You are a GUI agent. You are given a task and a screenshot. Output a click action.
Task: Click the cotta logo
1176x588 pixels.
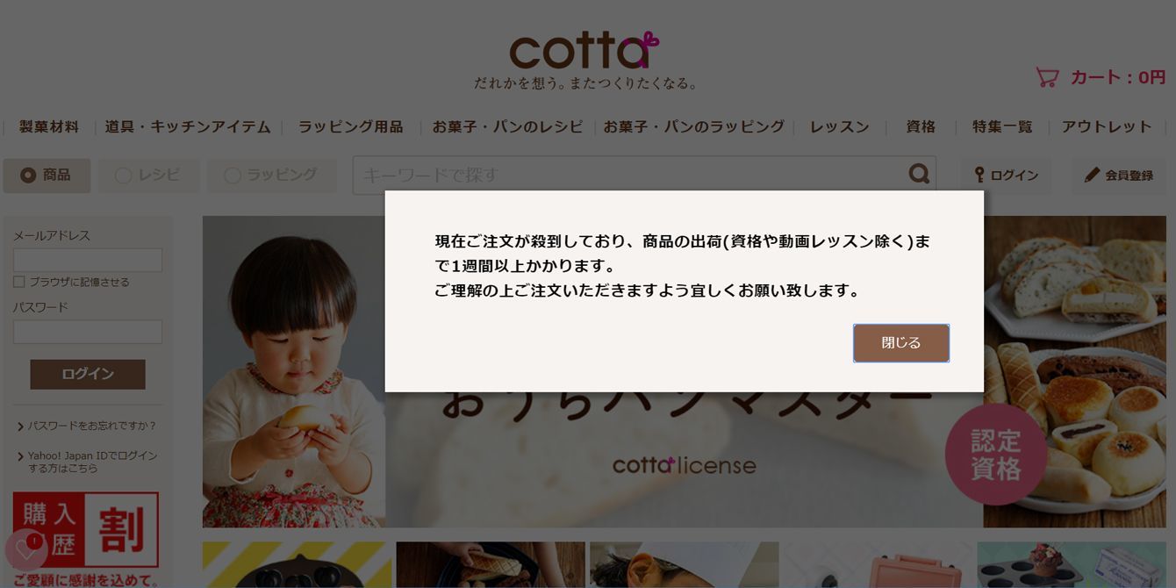pos(584,52)
